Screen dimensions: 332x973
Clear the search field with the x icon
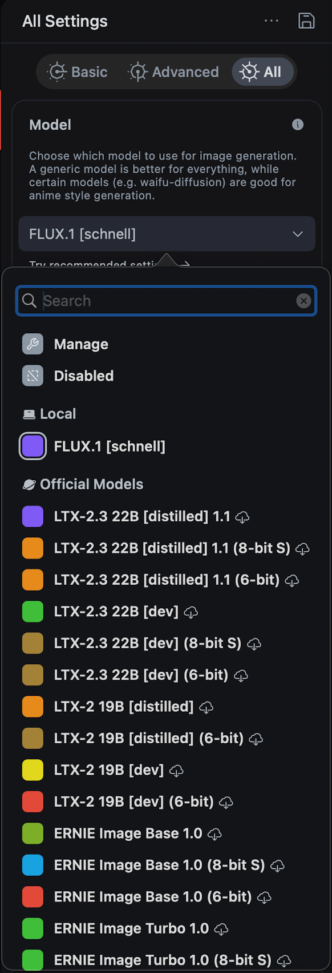(303, 301)
